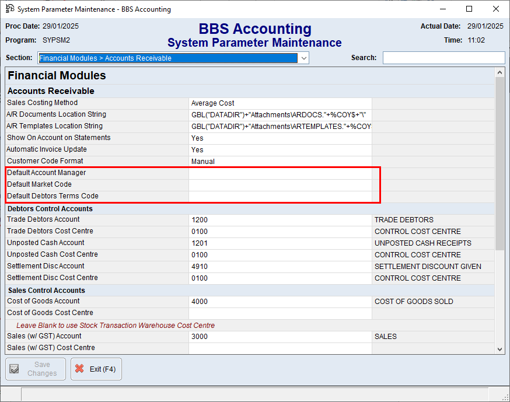Toggle Show On Account on Statements value
The height and width of the screenshot is (402, 510).
[x=280, y=138]
